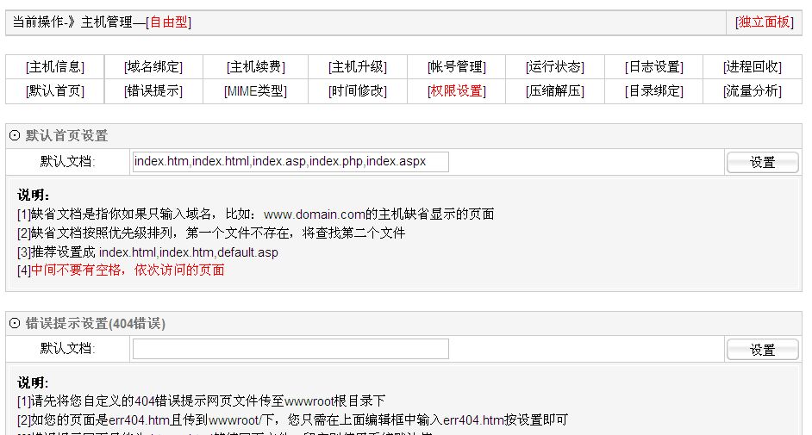Click 错误提示 navigation item
Screen dimensions: 812x435
click(153, 91)
